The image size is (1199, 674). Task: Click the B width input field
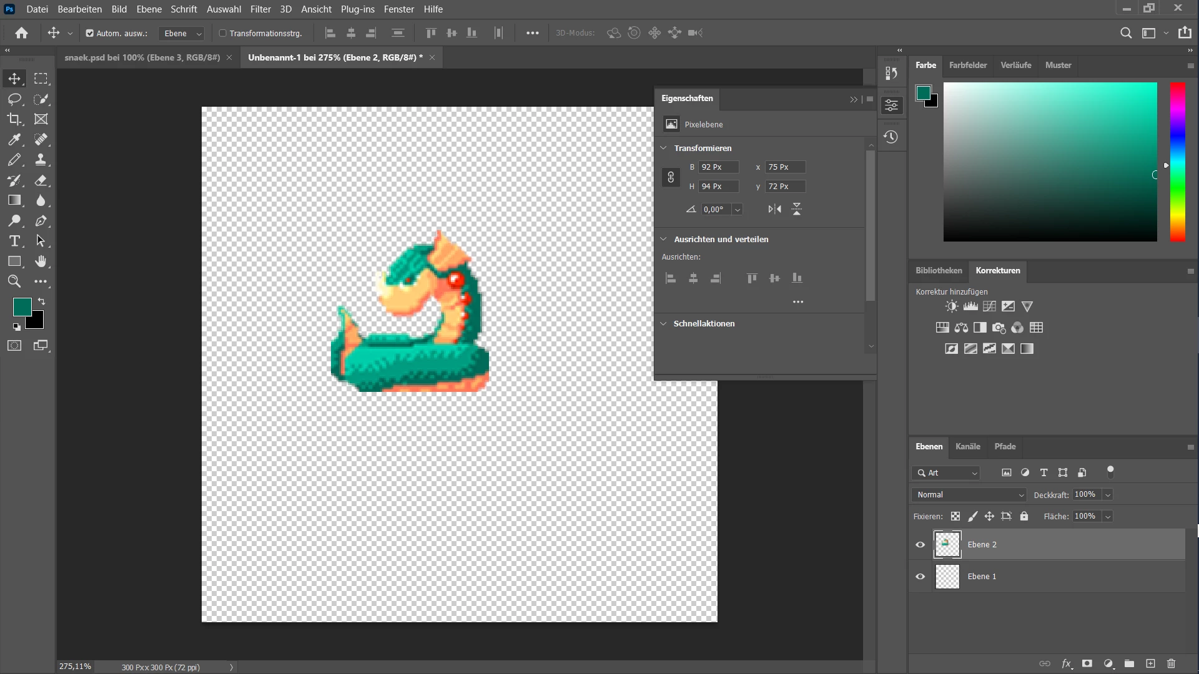click(x=718, y=167)
